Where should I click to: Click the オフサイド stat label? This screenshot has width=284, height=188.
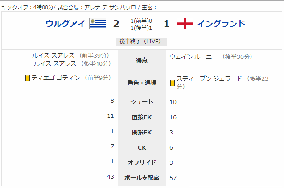click(142, 163)
